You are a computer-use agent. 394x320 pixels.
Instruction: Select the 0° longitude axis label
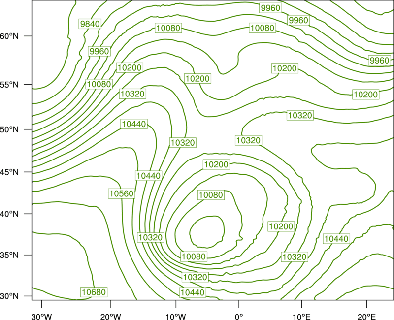pos(239,316)
